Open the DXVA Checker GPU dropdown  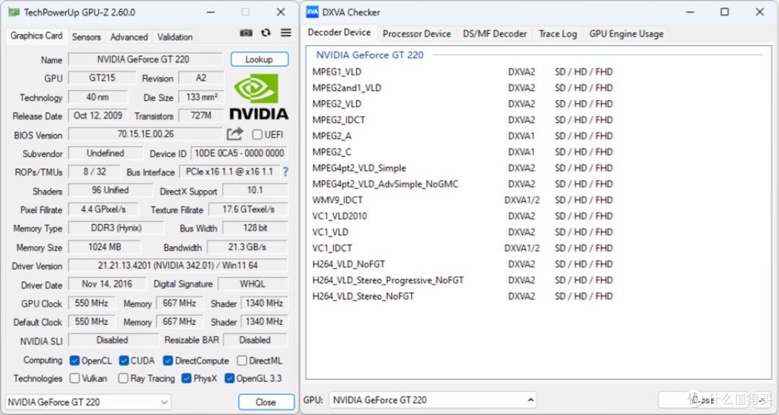coord(432,400)
